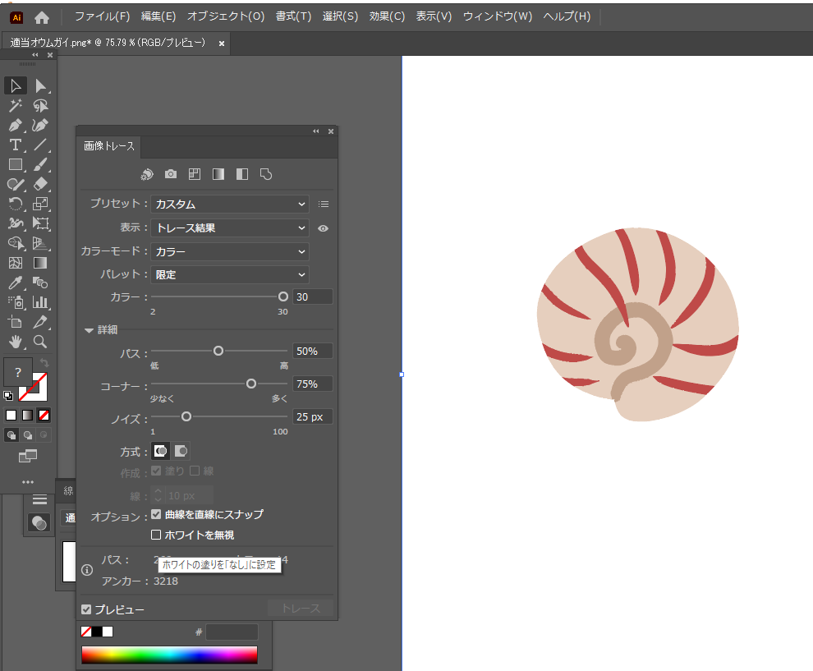Image resolution: width=813 pixels, height=671 pixels.
Task: Open the カラーモード dropdown
Action: pos(229,251)
